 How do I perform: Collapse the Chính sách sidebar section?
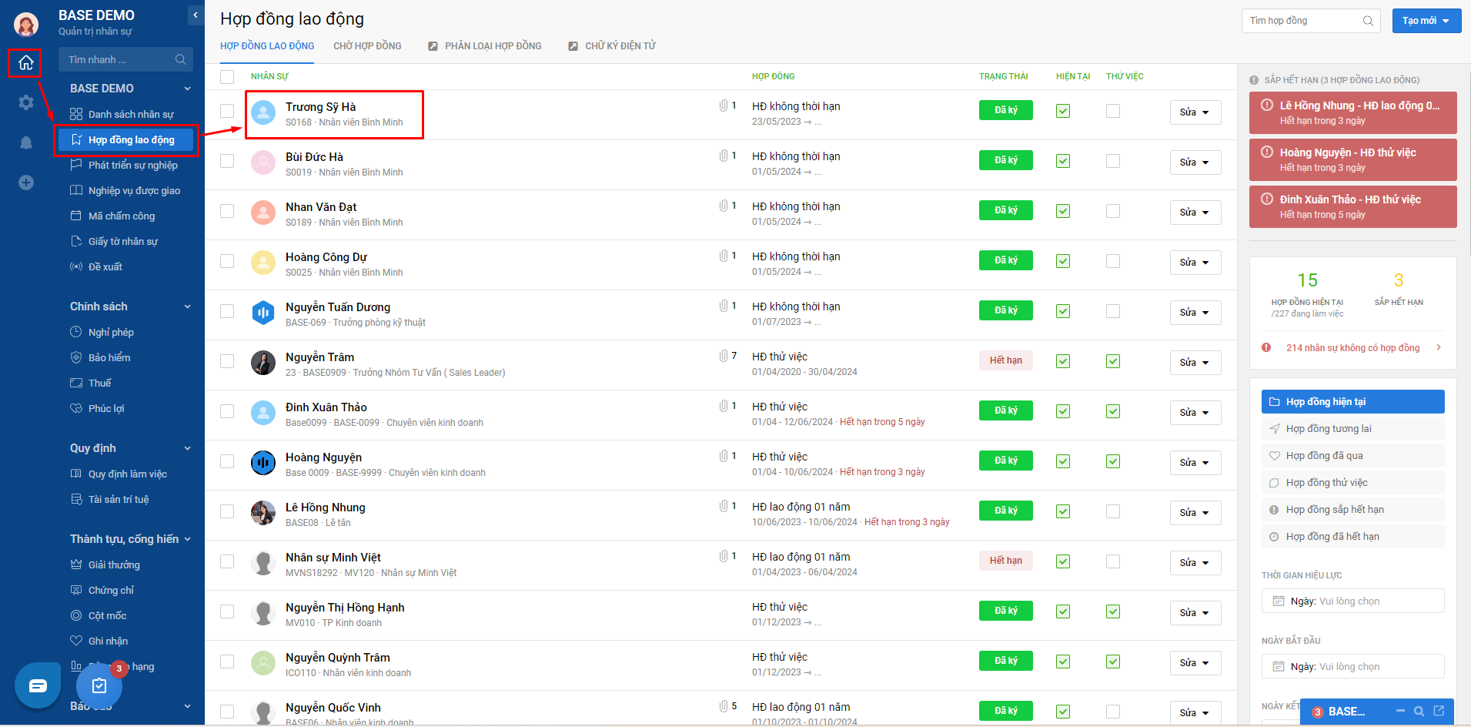pos(187,307)
